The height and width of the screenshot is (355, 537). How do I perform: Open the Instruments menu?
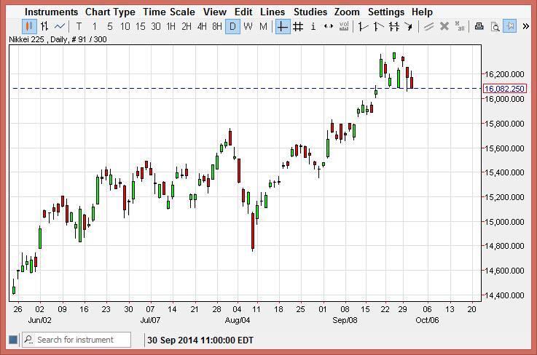[x=51, y=12]
